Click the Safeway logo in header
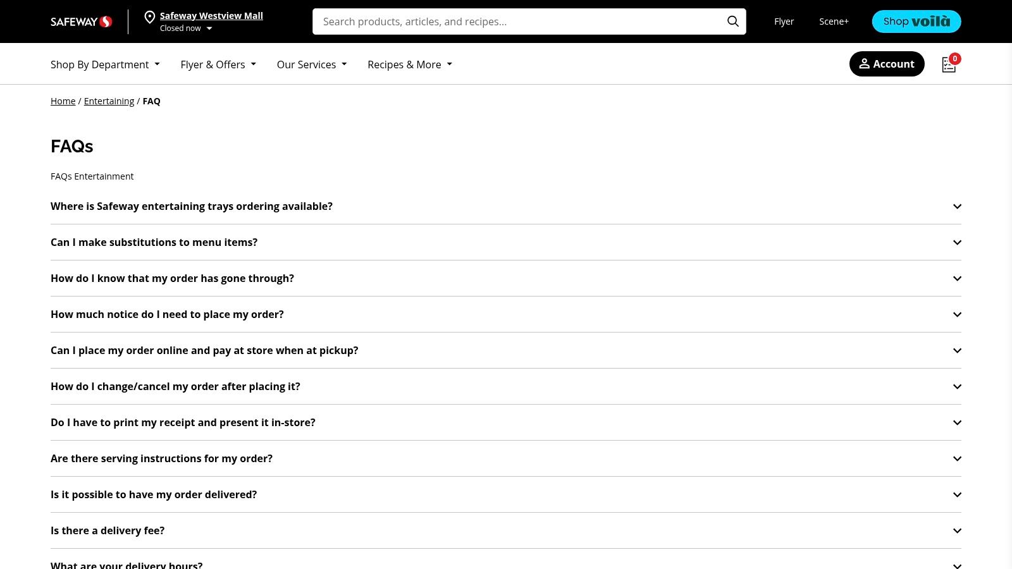Image resolution: width=1012 pixels, height=569 pixels. point(81,21)
